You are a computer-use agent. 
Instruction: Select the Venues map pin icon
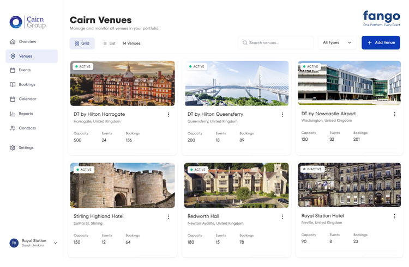(13, 56)
